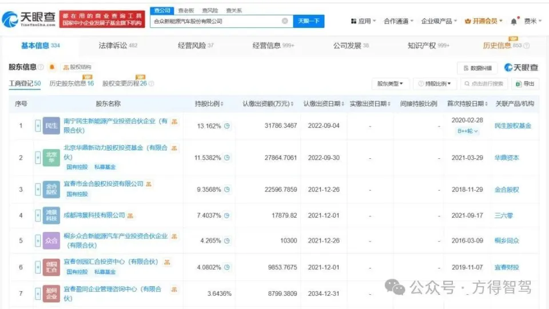
Task: Expand row 5 桐乡众合 shareholder details
Action: click(38, 240)
